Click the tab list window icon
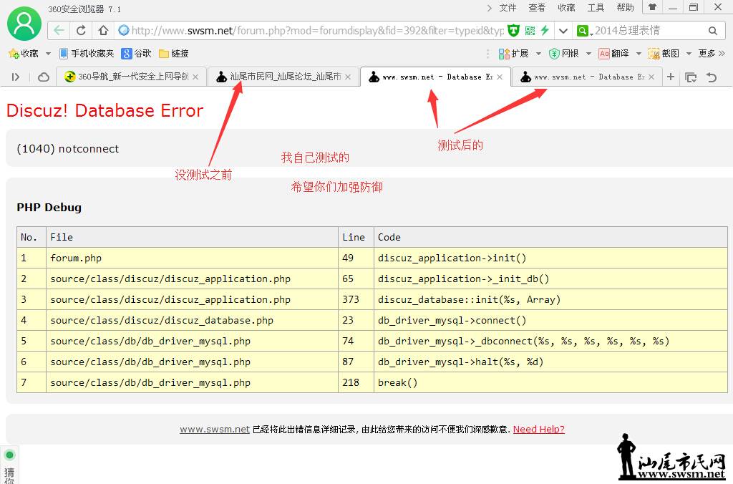The height and width of the screenshot is (484, 733). (691, 77)
